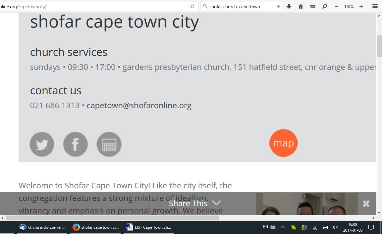The height and width of the screenshot is (234, 382).
Task: Open the Firefox hamburger menu
Action: click(x=375, y=7)
